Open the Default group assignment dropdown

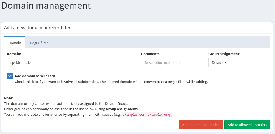point(219,62)
